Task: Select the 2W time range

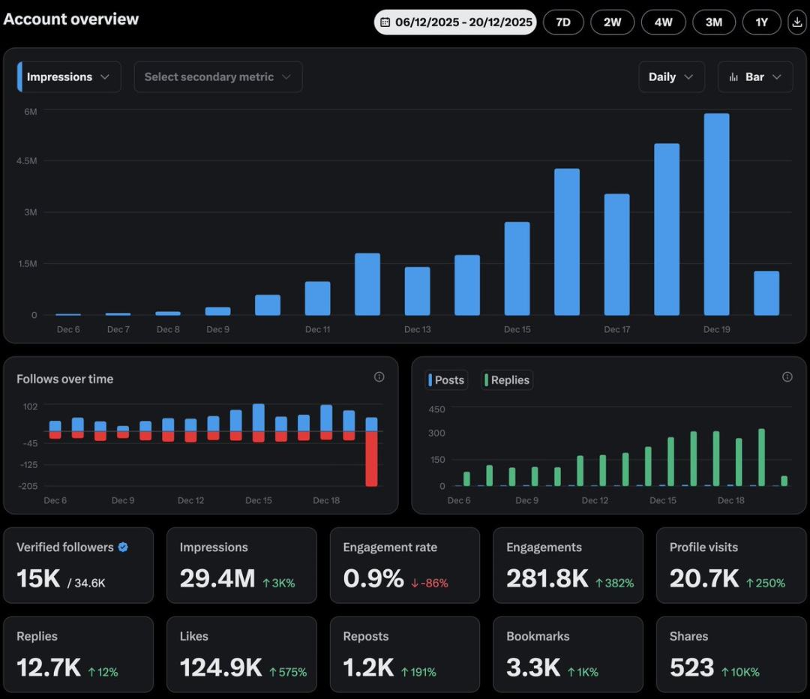Action: 613,22
